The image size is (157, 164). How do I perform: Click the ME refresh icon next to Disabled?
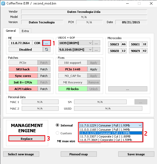point(47,49)
